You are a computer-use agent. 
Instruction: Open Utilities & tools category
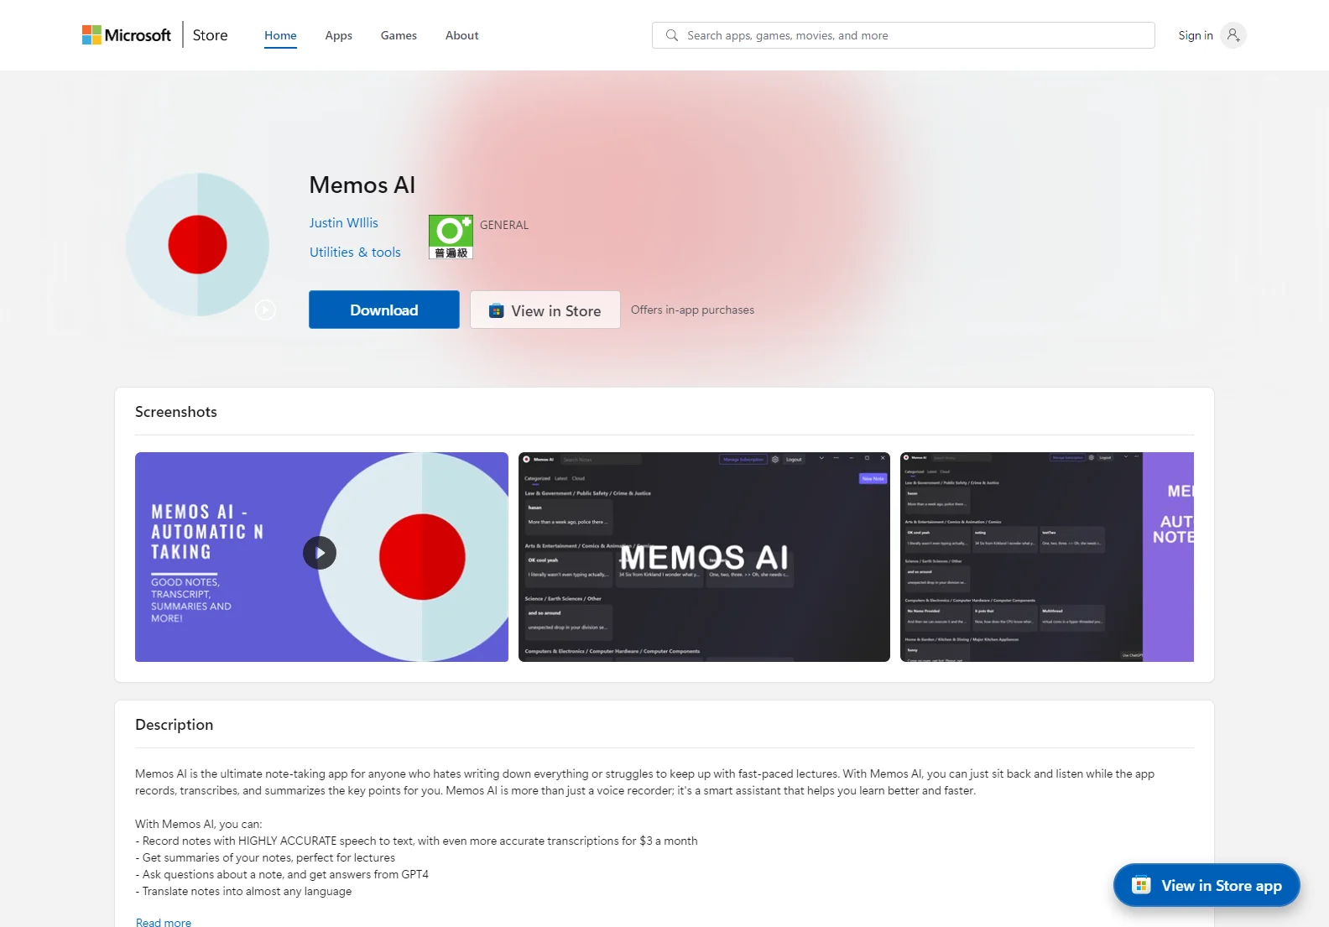[x=355, y=252]
